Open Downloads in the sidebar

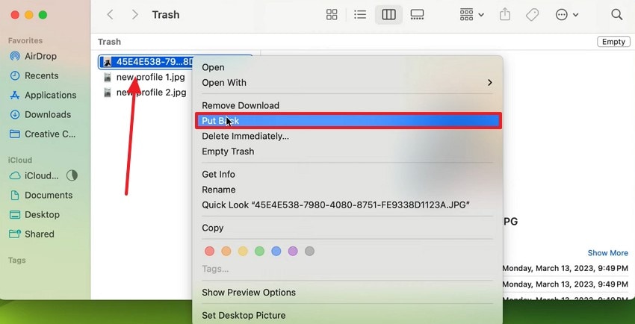click(47, 114)
